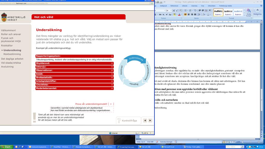Click the Grow Font icon in Word
This screenshot has height=149, width=265.
(174, 10)
